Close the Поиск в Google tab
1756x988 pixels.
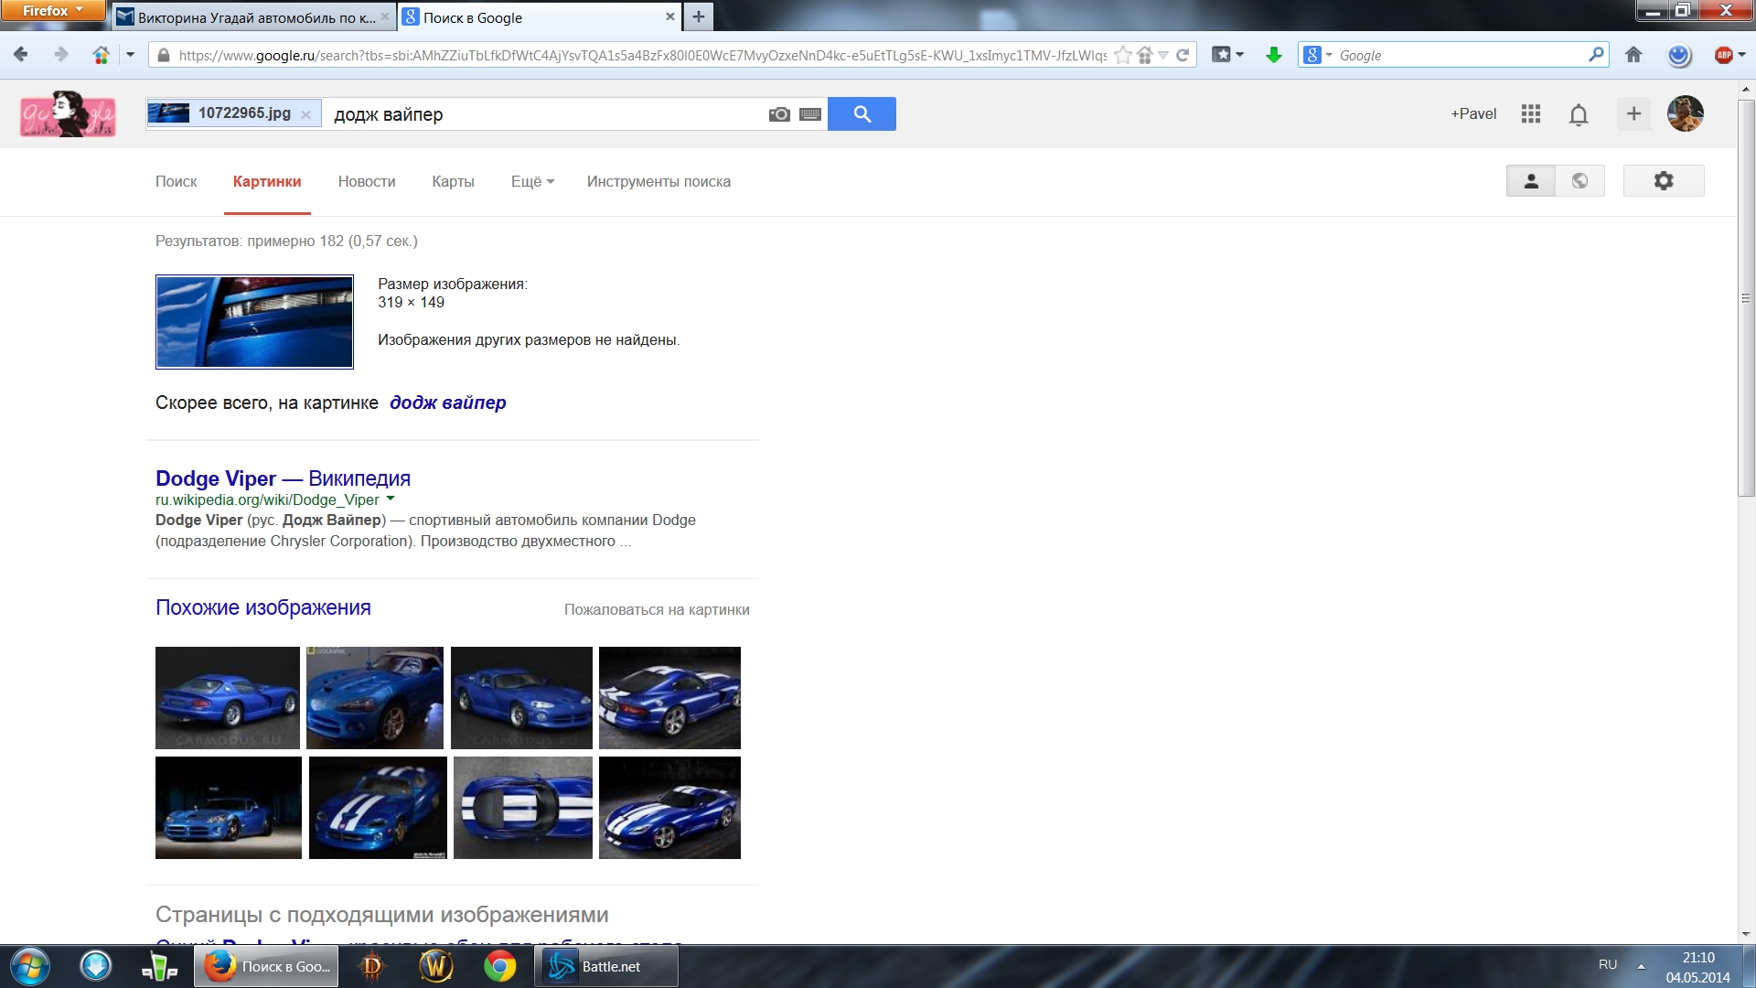coord(669,16)
